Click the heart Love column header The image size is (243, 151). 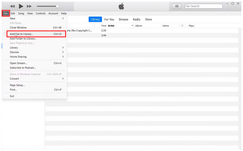(182, 26)
